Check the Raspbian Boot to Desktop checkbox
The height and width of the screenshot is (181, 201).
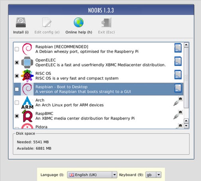pos(17,89)
